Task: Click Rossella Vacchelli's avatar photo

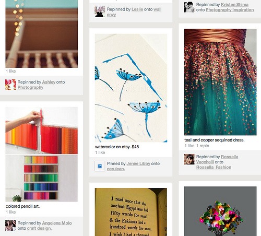Action: click(x=189, y=159)
